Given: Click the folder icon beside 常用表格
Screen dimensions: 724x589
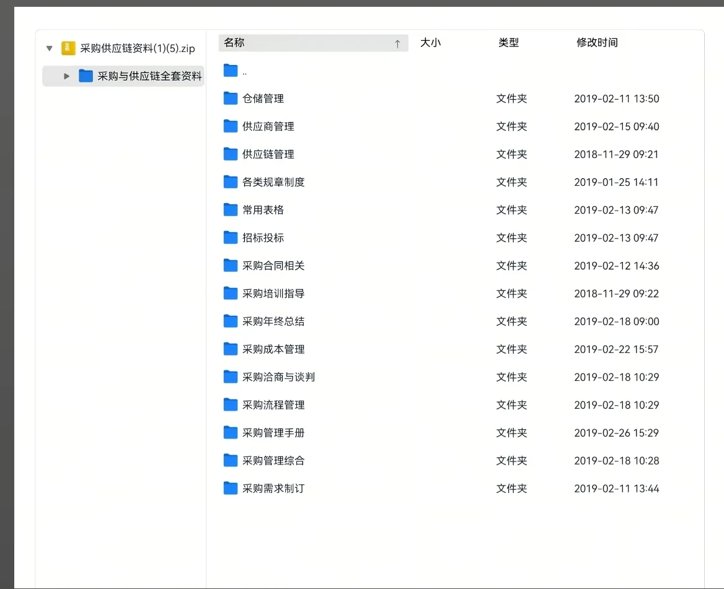Looking at the screenshot, I should point(229,209).
